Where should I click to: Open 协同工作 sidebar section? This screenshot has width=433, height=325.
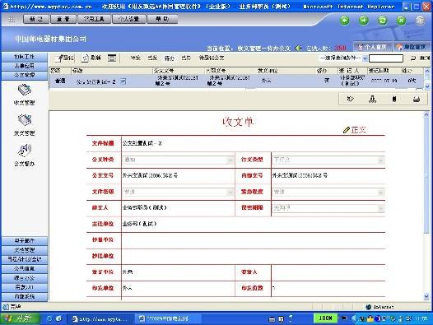click(x=25, y=57)
